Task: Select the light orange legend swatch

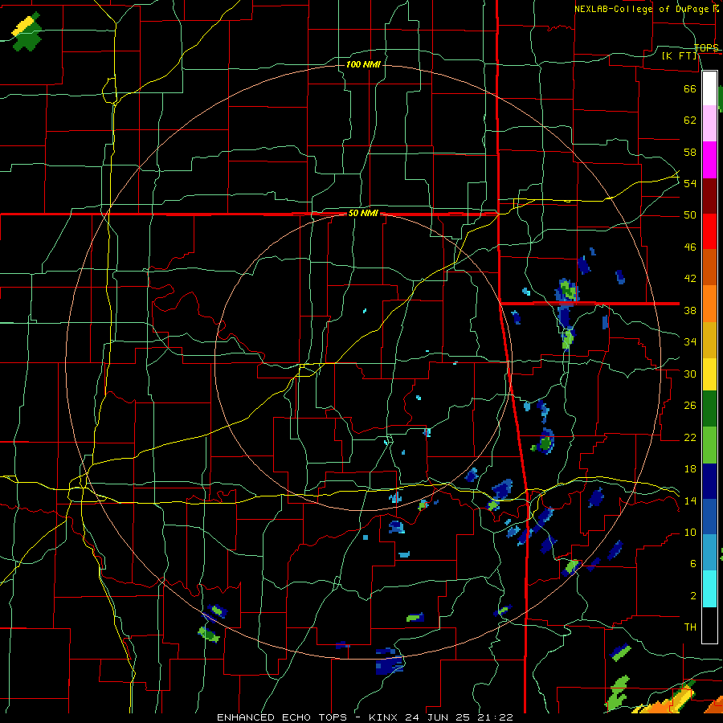Action: coord(709,304)
